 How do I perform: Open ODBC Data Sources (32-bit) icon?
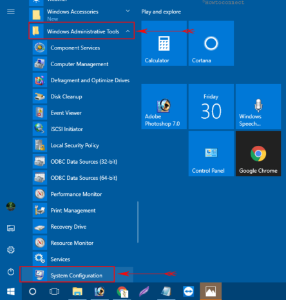(x=40, y=162)
